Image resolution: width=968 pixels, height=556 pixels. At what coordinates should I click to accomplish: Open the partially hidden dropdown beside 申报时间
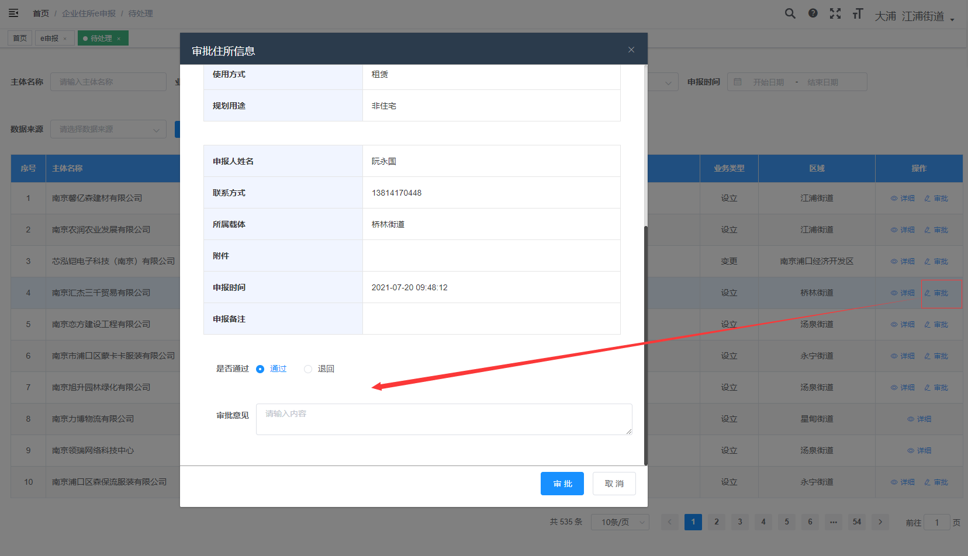(x=663, y=82)
